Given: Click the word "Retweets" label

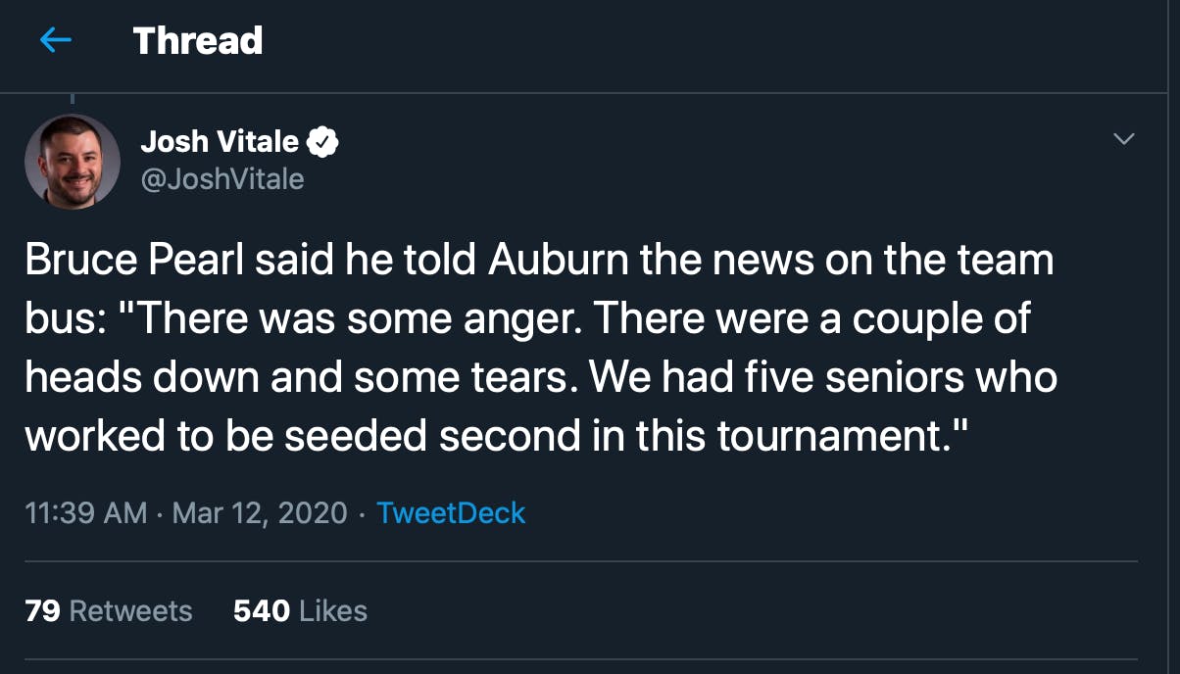Looking at the screenshot, I should click(131, 611).
